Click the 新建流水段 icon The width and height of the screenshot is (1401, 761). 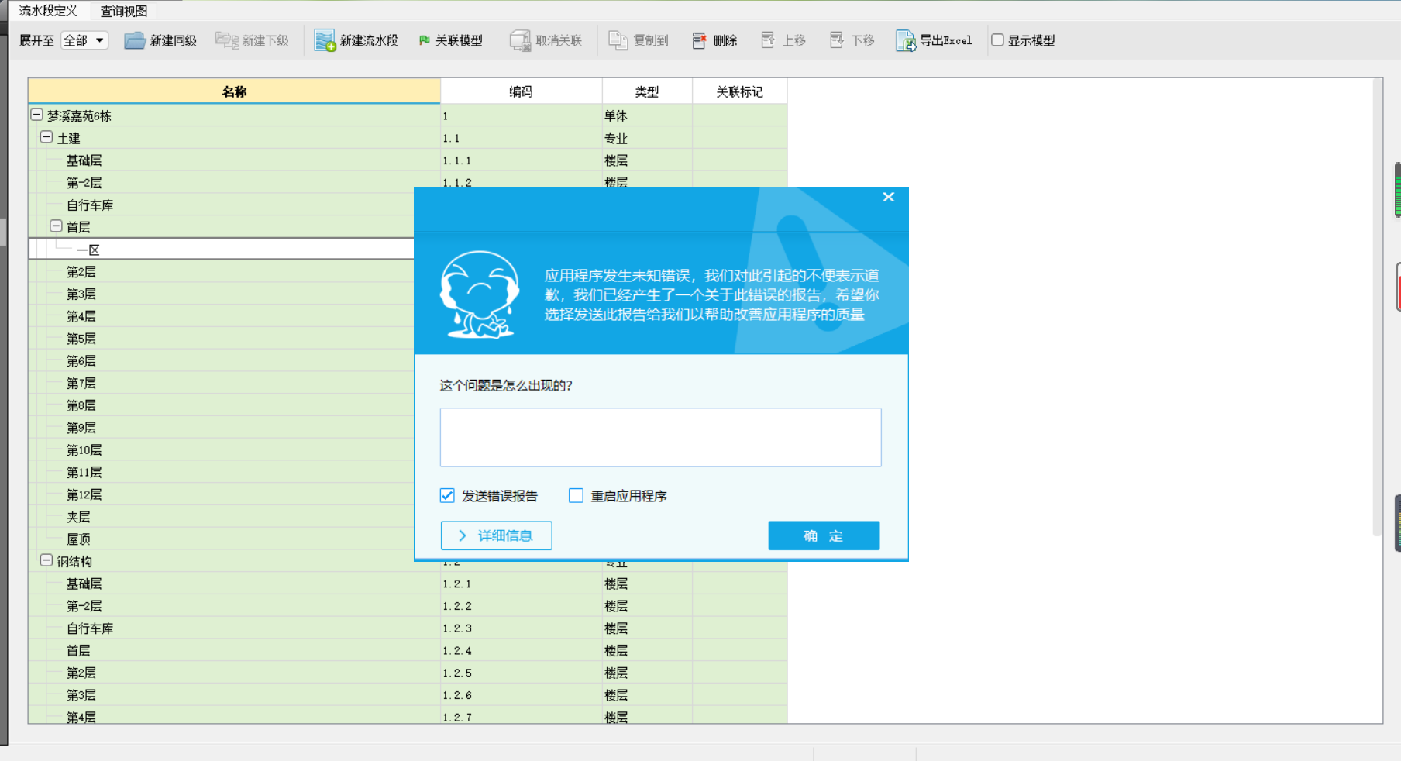click(325, 40)
